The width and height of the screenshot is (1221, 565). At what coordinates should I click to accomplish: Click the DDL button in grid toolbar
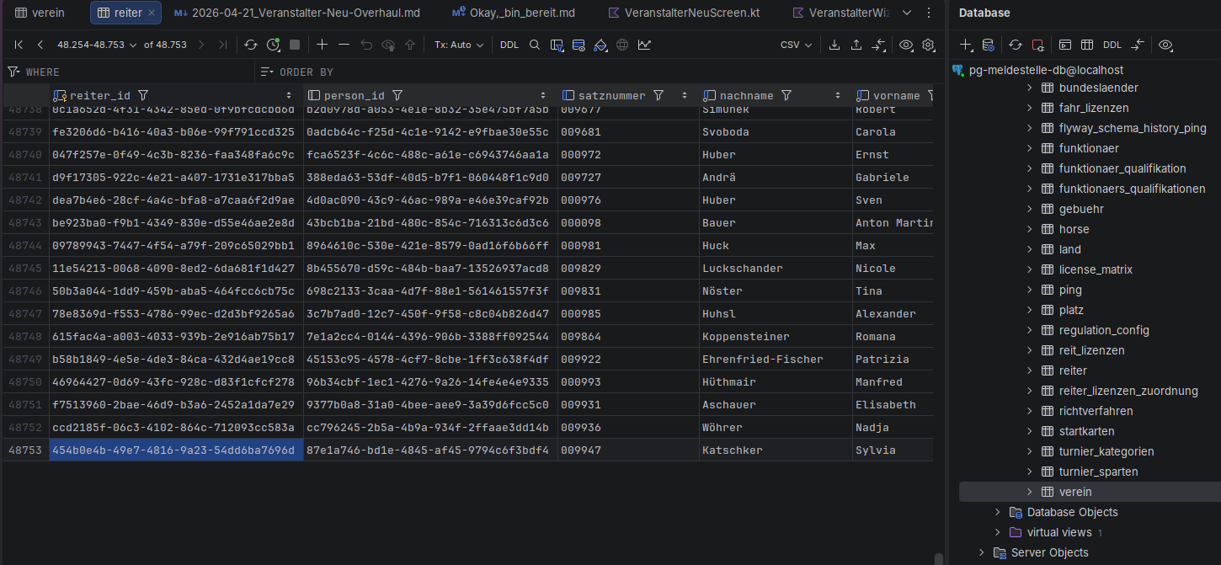tap(509, 45)
